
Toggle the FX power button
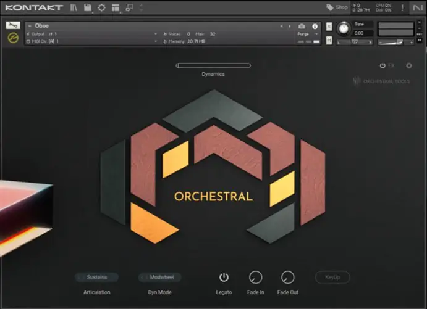[383, 65]
